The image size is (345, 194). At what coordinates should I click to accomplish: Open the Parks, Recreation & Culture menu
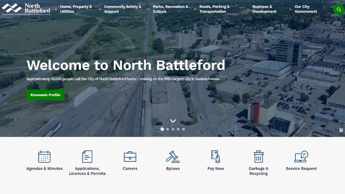(x=170, y=9)
